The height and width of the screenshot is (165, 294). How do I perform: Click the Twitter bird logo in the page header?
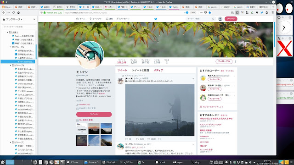[x=155, y=19]
